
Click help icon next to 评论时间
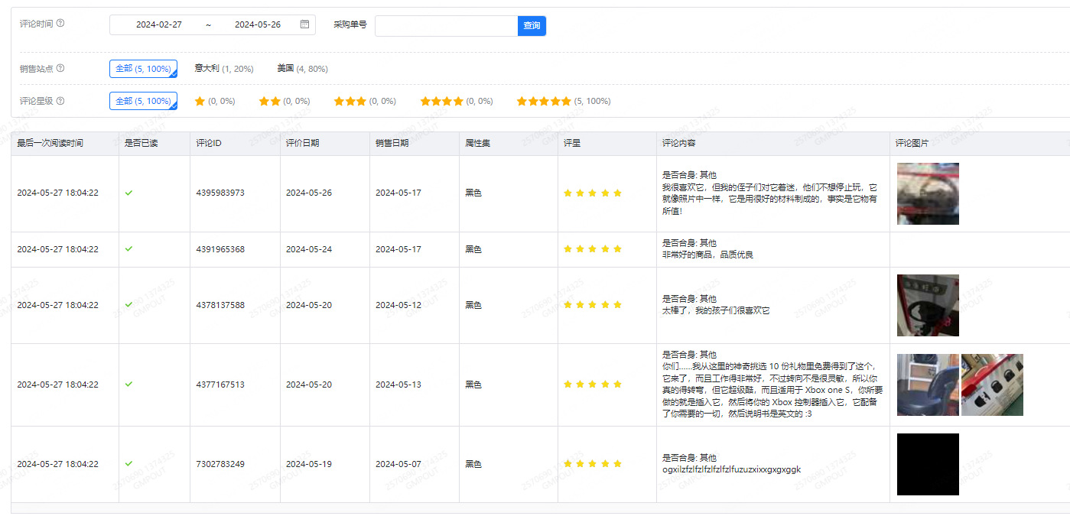point(60,23)
